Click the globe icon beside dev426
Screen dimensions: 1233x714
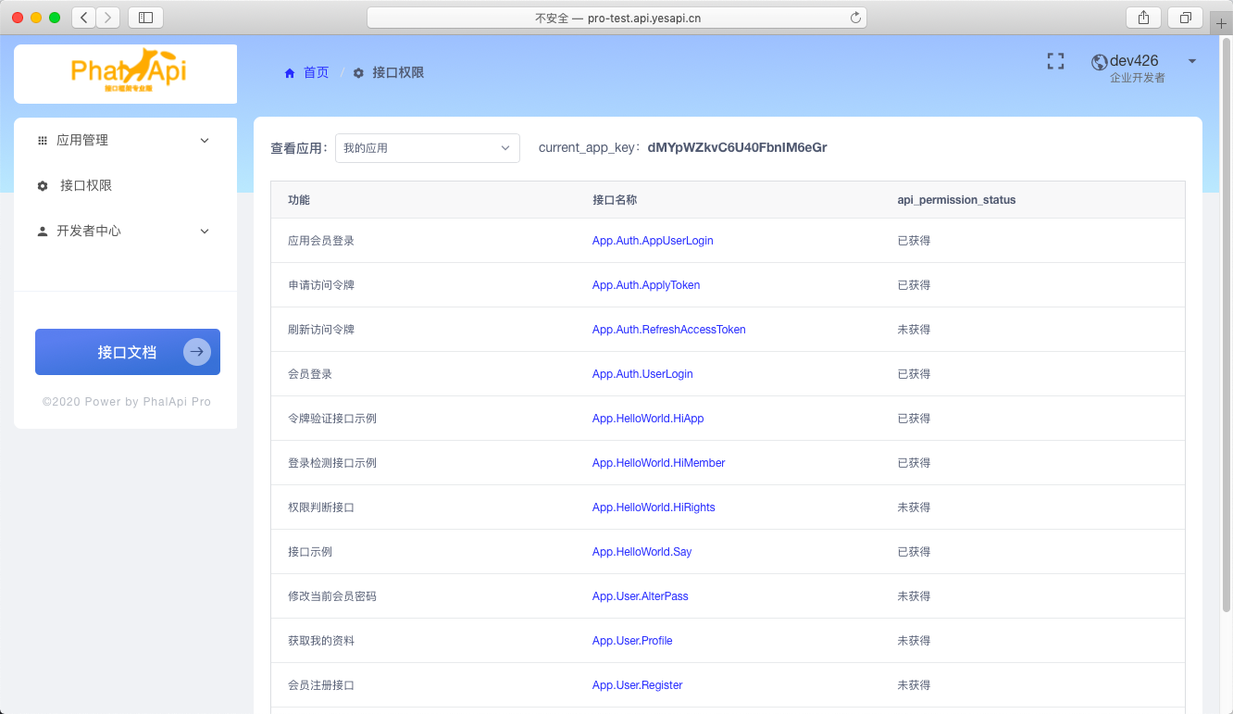pos(1100,62)
